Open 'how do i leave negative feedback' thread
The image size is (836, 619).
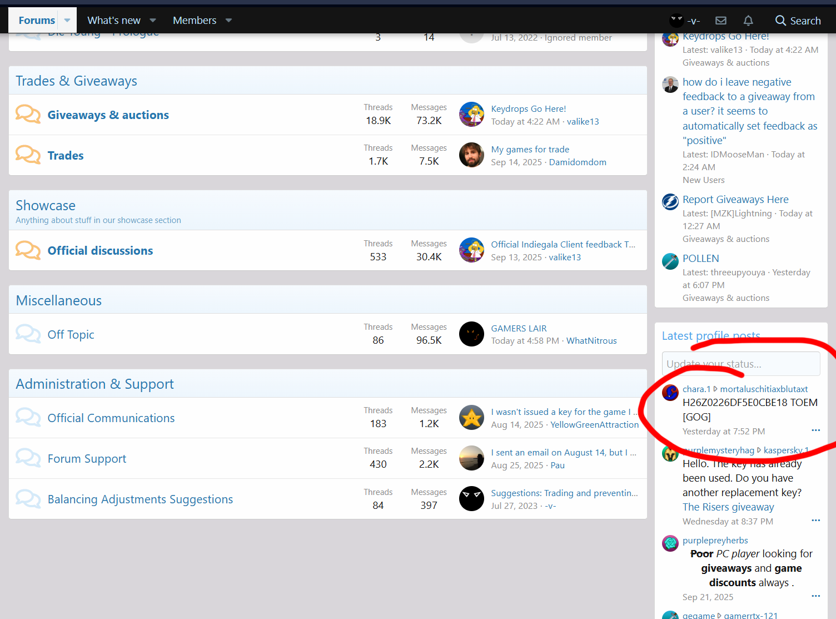pyautogui.click(x=750, y=111)
